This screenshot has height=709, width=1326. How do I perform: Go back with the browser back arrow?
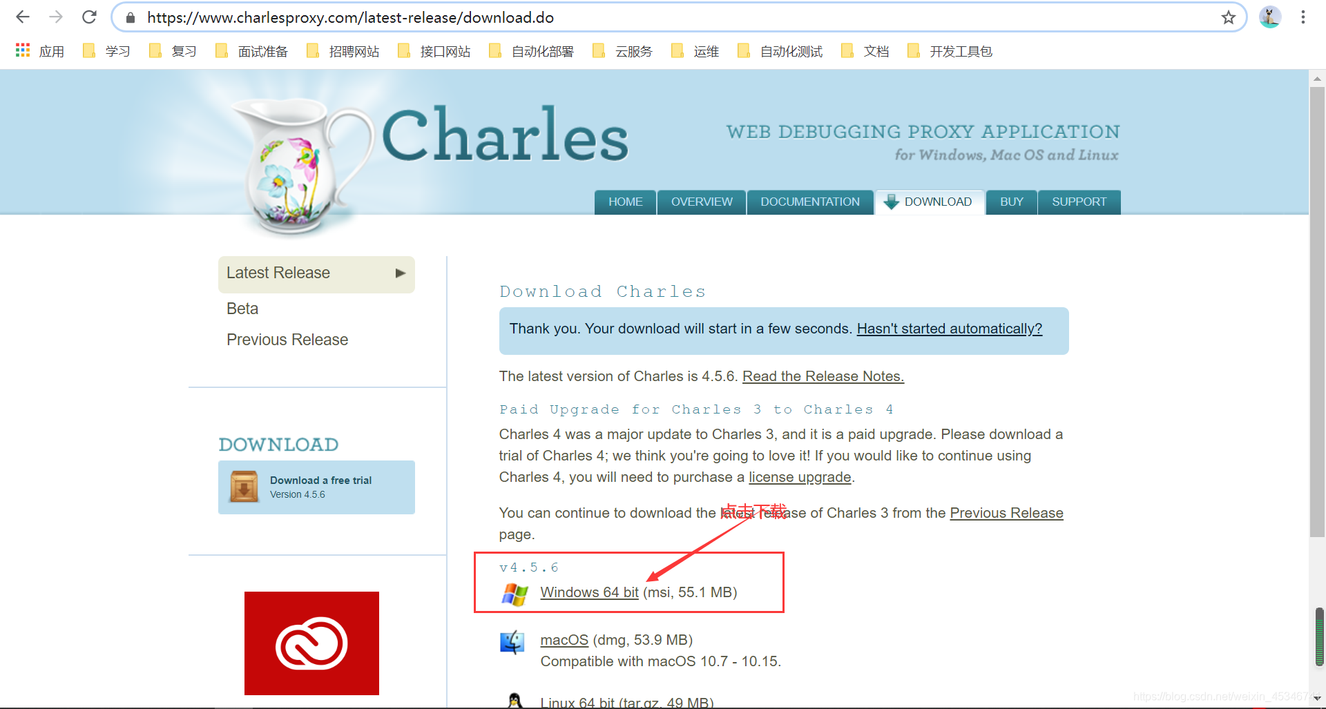click(x=23, y=17)
